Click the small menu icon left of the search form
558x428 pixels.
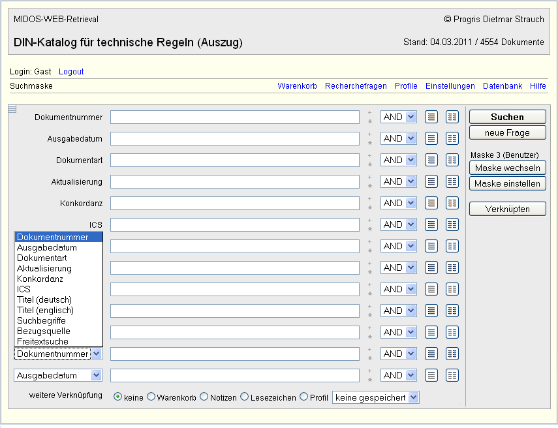pos(12,109)
